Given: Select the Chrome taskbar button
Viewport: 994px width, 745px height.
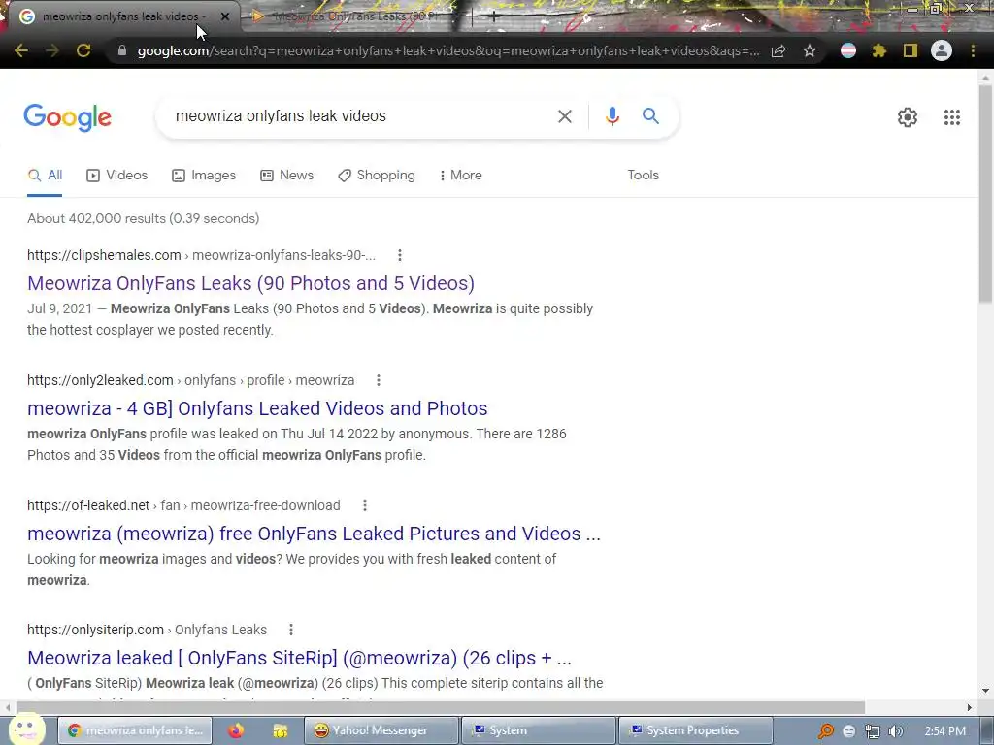Looking at the screenshot, I should point(135,731).
